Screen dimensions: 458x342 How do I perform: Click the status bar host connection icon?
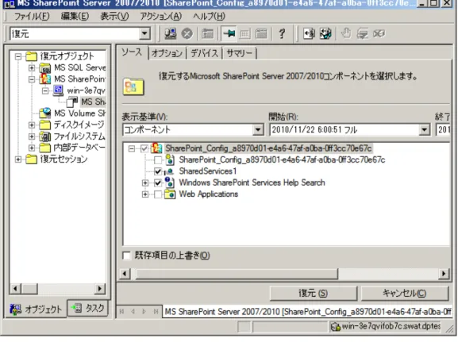[x=335, y=327]
